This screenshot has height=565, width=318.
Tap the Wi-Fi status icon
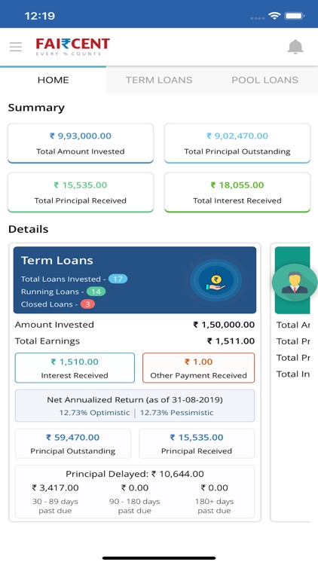274,16
